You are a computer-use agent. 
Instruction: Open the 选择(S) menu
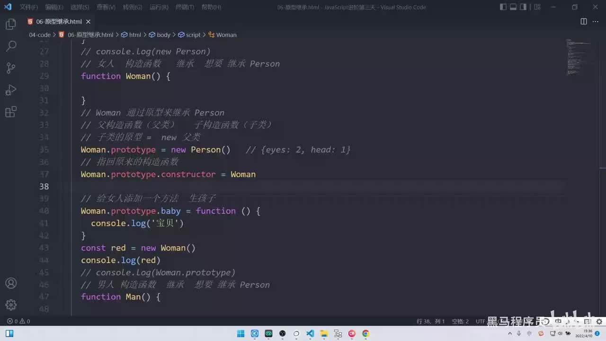tap(80, 7)
